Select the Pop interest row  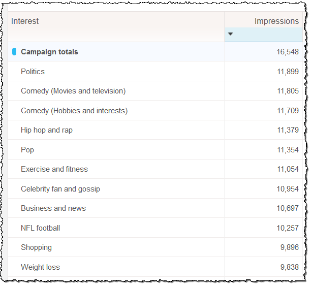click(27, 150)
